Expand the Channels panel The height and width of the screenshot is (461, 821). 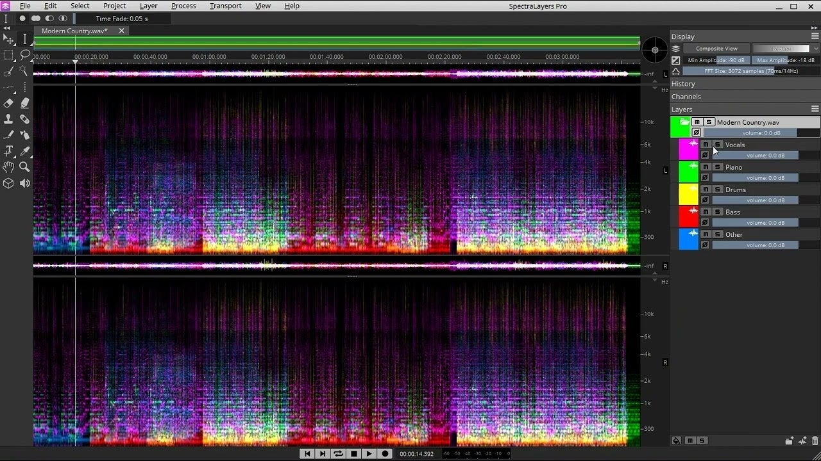coord(686,97)
